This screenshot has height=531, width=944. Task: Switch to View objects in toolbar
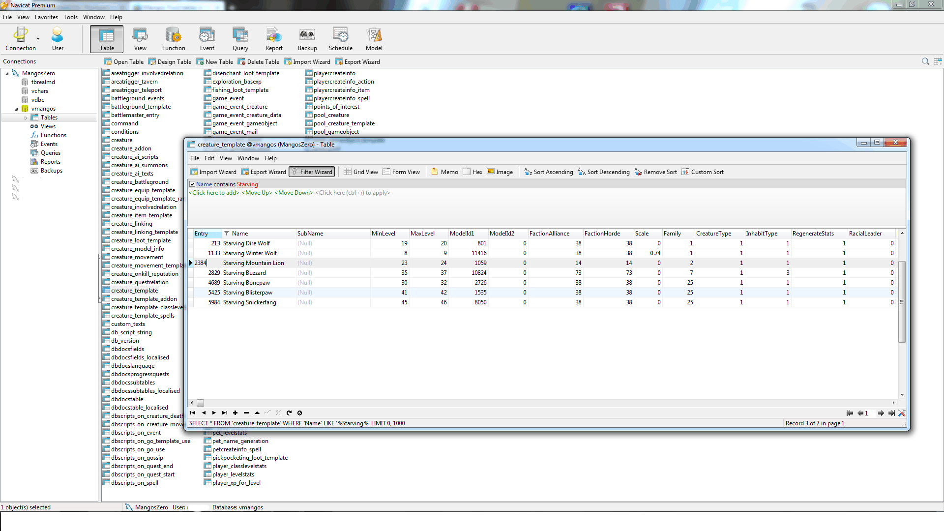(x=140, y=39)
